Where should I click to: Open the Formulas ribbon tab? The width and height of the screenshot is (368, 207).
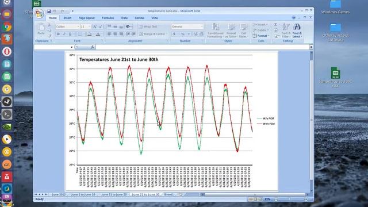[x=108, y=18]
